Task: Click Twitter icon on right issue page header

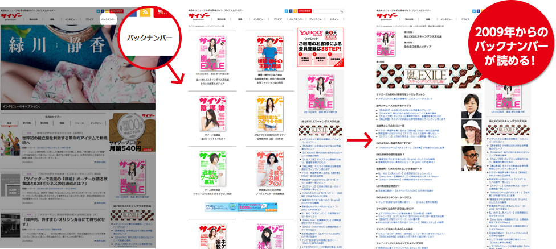Action: tap(473, 11)
